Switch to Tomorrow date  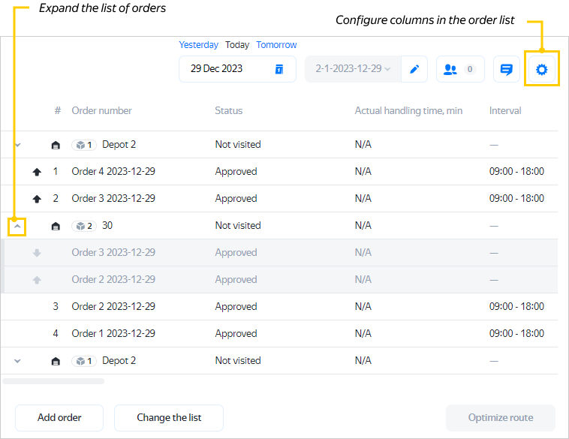276,45
